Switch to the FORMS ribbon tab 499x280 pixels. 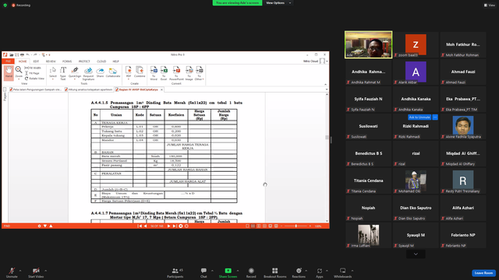pos(67,61)
